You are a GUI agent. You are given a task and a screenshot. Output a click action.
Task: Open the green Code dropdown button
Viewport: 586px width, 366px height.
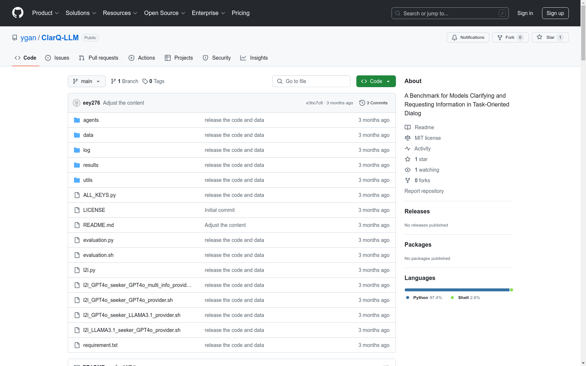(x=376, y=81)
